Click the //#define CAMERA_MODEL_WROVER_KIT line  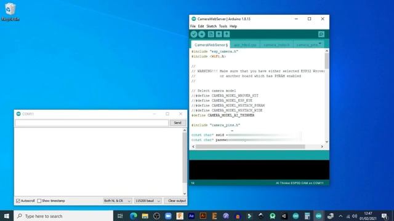[225, 96]
